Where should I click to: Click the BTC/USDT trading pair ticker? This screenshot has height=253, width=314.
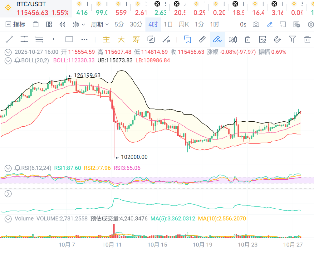31,4
